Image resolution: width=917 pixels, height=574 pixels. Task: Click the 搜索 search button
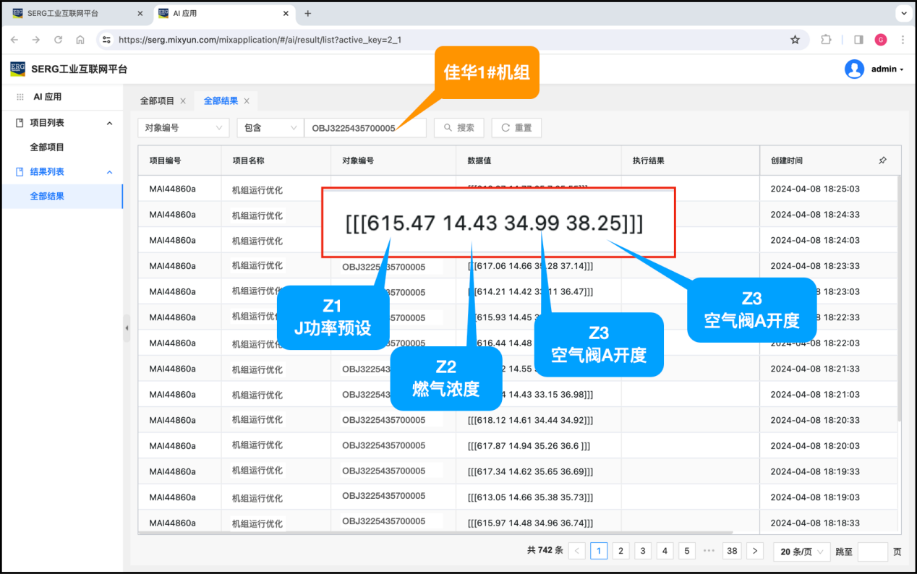click(459, 128)
